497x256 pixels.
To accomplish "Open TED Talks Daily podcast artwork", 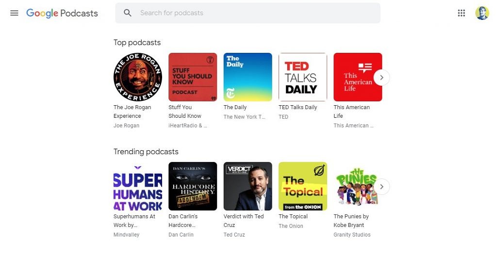I will (x=303, y=77).
